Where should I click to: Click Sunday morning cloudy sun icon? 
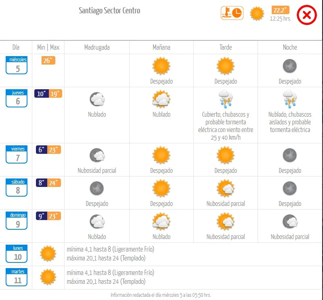(161, 221)
